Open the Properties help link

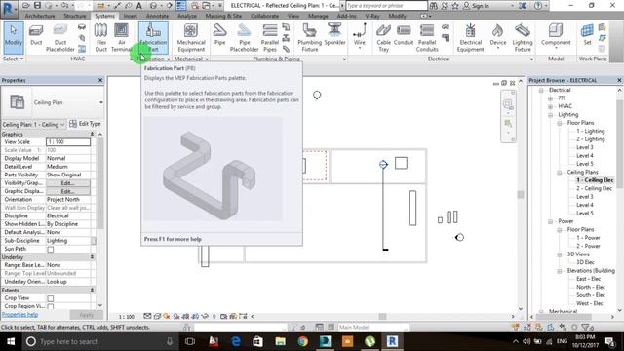click(x=19, y=314)
